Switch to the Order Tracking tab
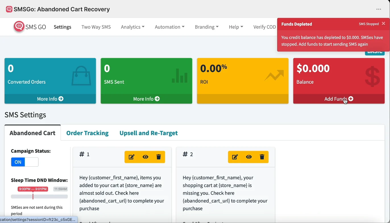Screen dimensions: 390x223 [x=87, y=133]
